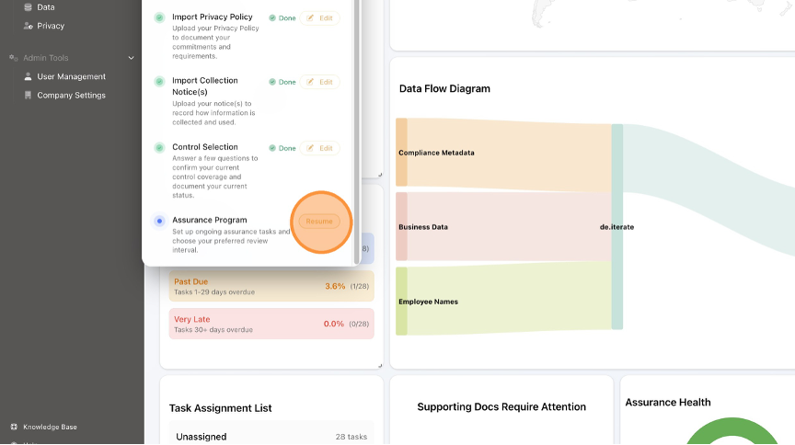
Task: Click the Data database icon in sidebar
Action: (28, 7)
